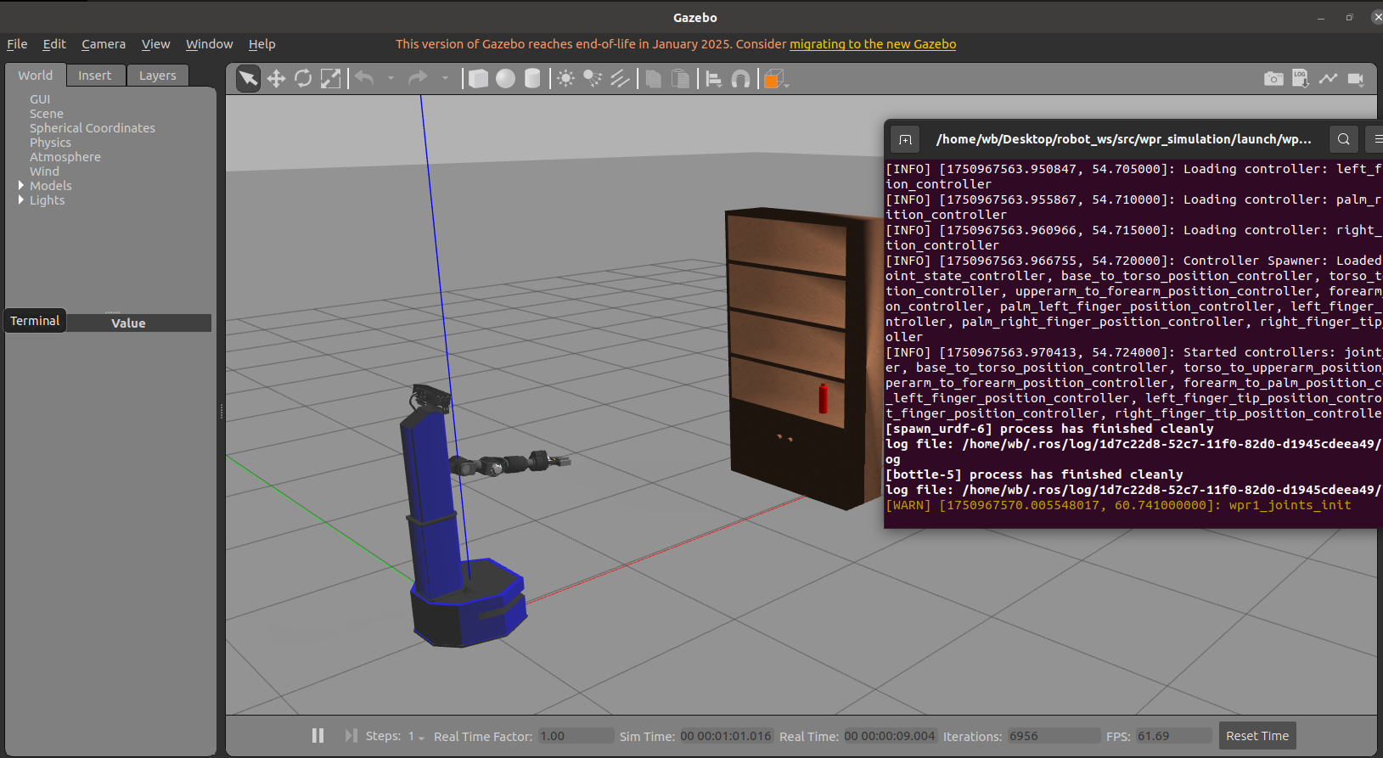This screenshot has width=1383, height=758.
Task: Activate the scale mode tool
Action: (330, 79)
